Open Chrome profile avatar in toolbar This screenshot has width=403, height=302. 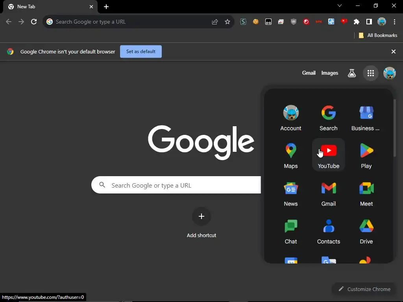click(382, 22)
